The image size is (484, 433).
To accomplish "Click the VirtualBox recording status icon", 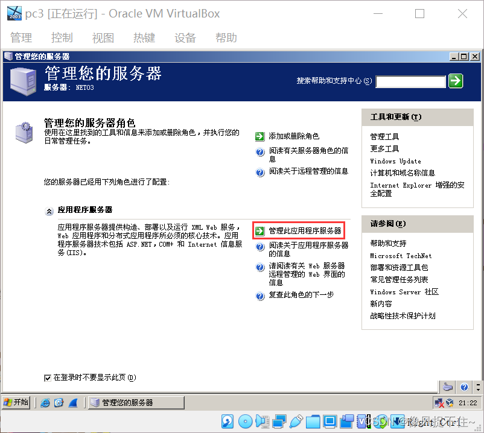I will coord(347,422).
